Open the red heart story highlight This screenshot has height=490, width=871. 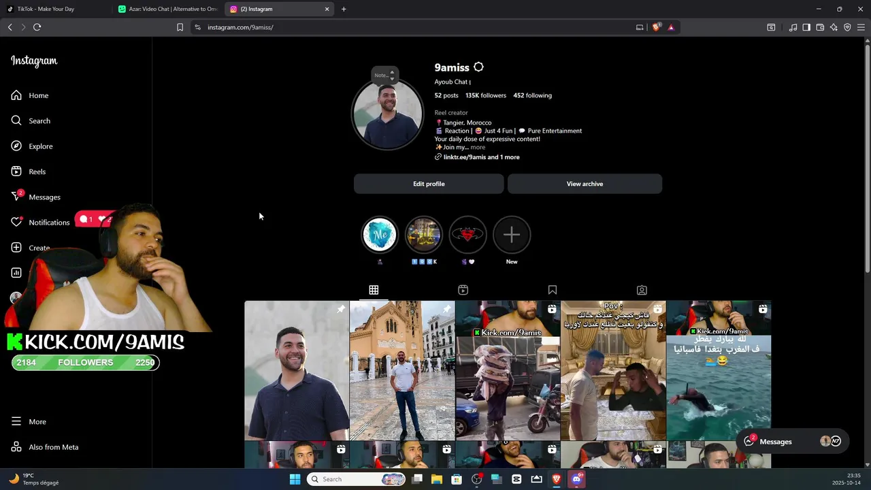pyautogui.click(x=467, y=235)
